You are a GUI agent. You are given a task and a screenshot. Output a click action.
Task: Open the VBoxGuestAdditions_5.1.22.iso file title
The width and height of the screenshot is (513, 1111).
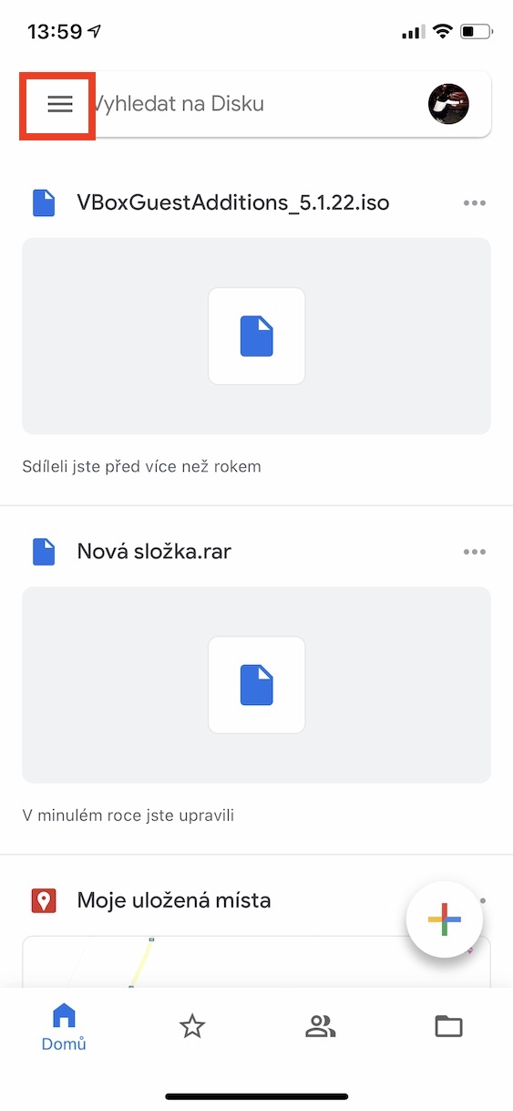(x=233, y=202)
